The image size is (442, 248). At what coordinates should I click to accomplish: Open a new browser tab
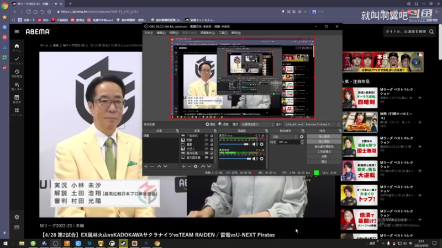(70, 4)
